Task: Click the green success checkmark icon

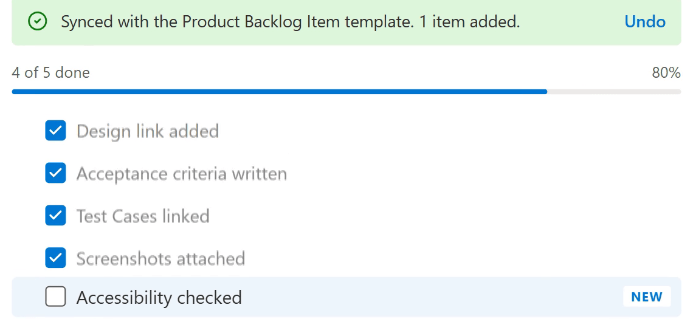Action: point(37,21)
